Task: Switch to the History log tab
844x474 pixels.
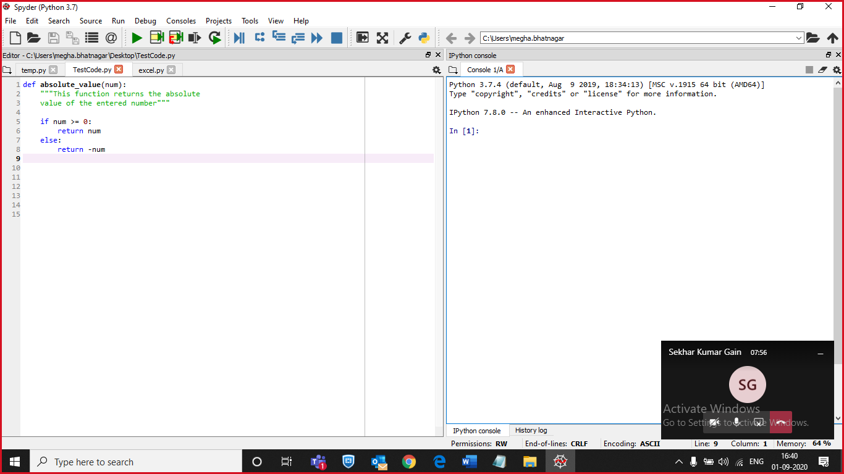Action: tap(531, 431)
